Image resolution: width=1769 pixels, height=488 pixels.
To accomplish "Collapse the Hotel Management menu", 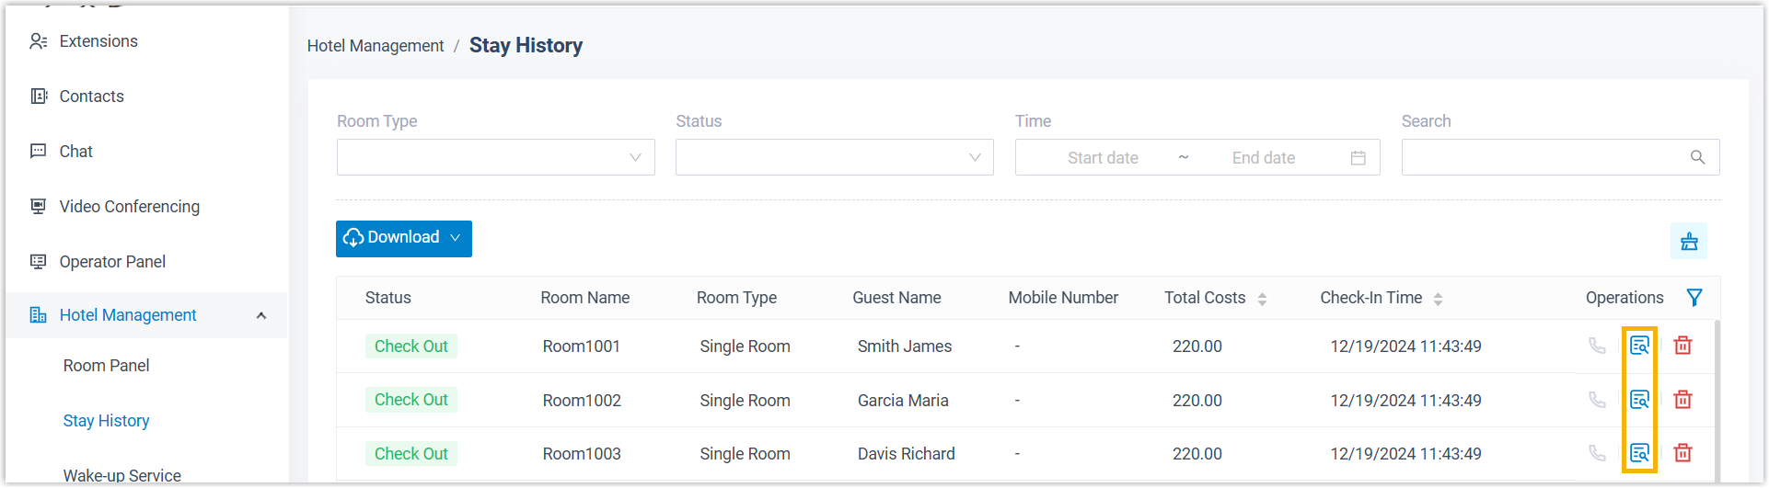I will tap(261, 315).
